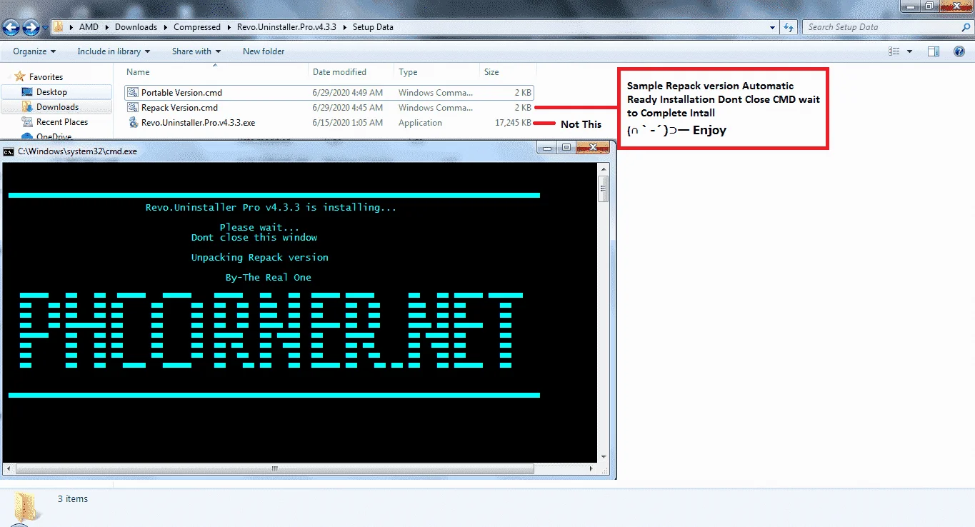
Task: Click folder icon in details pane
Action: [27, 508]
